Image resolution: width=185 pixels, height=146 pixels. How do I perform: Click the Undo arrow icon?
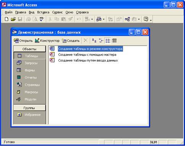(79, 19)
